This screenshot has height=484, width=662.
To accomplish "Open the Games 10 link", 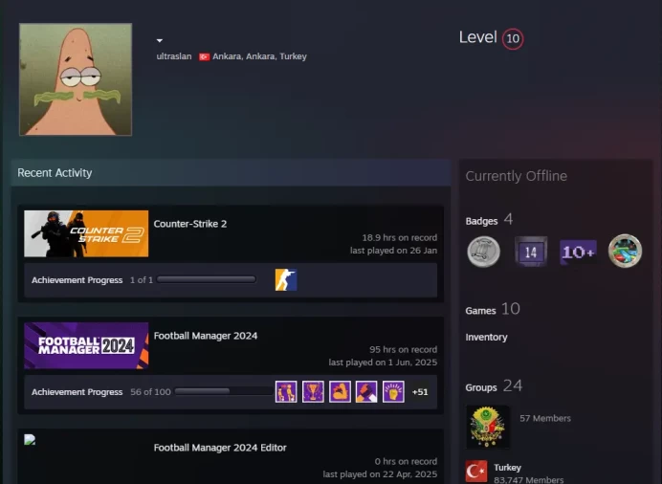I will (x=493, y=309).
